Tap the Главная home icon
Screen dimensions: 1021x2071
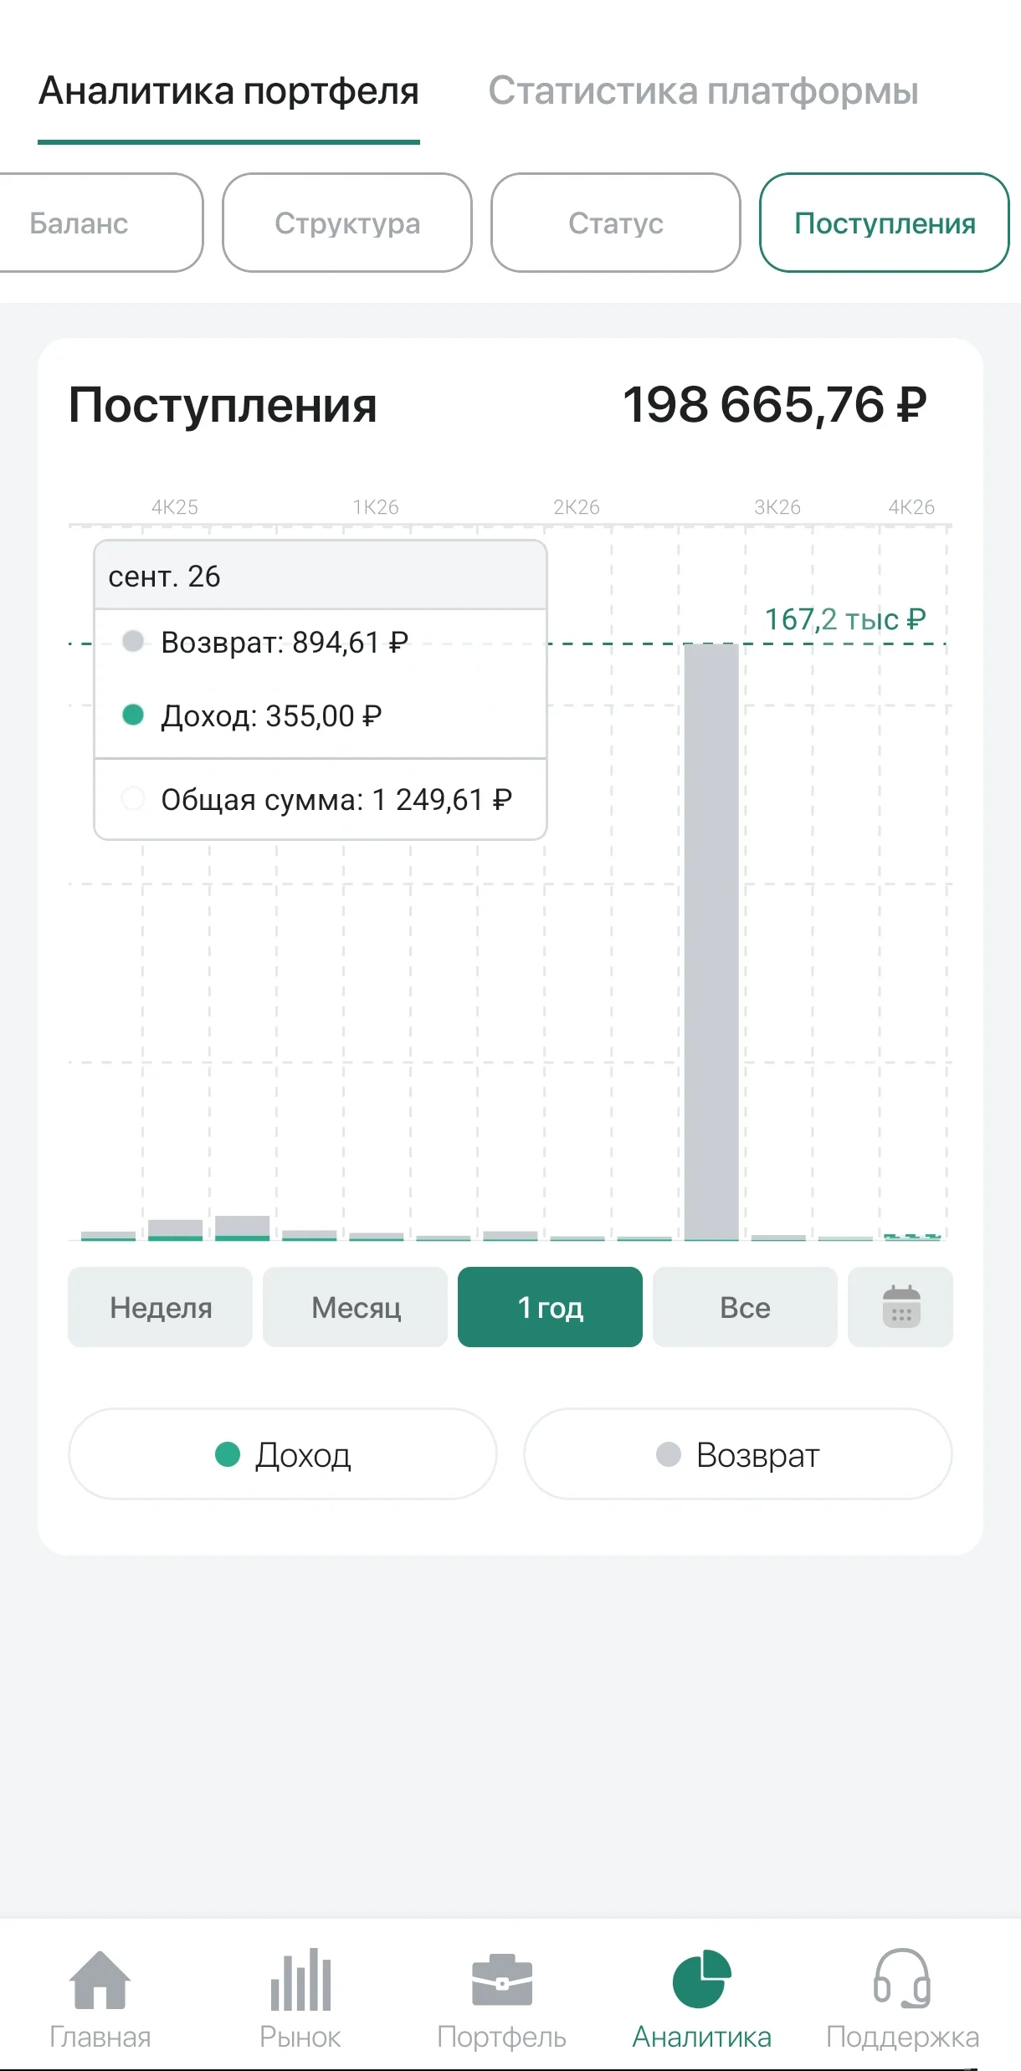tap(100, 1979)
